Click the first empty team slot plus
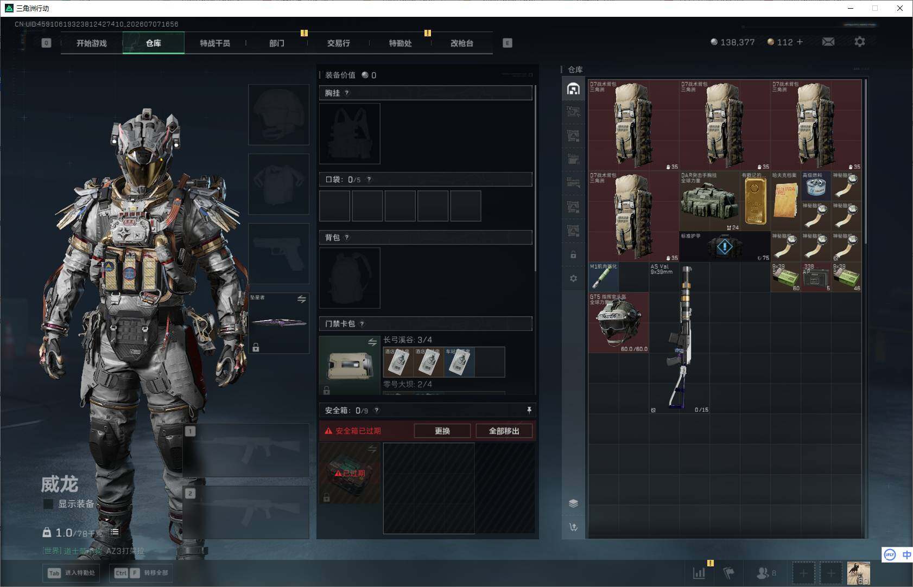Screen dimensions: 913x587 tap(804, 573)
